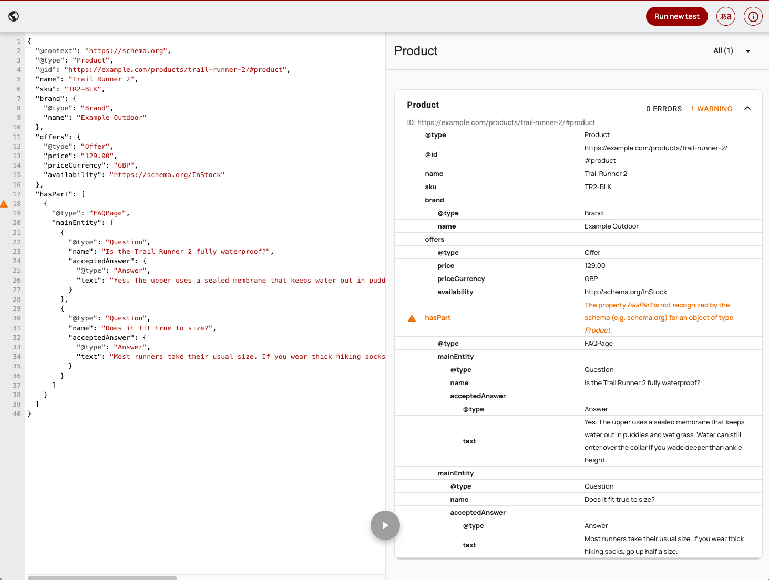Image resolution: width=769 pixels, height=580 pixels.
Task: Collapse the Product result card
Action: [x=747, y=108]
